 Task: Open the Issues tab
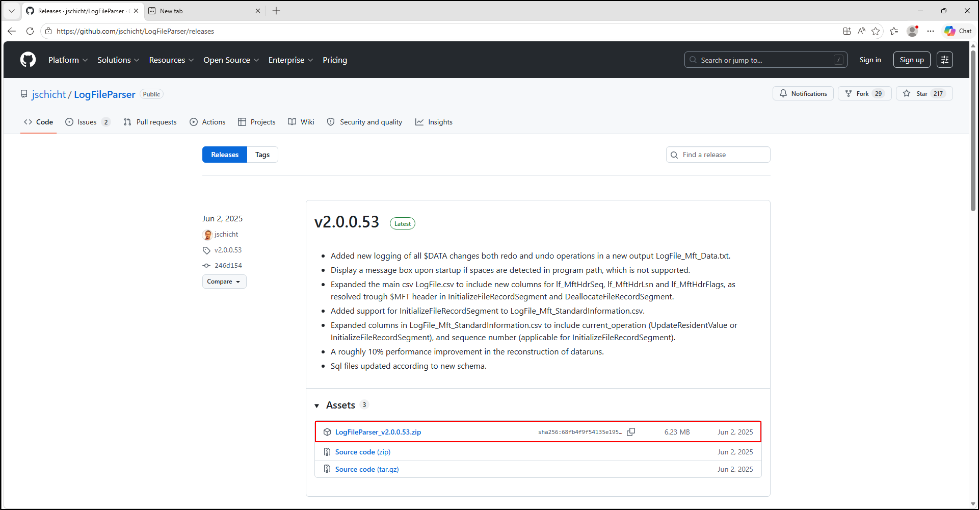click(88, 122)
